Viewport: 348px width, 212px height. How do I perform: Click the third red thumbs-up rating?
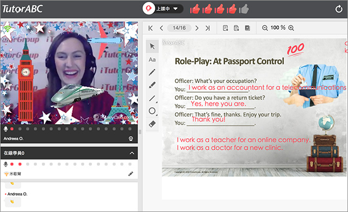click(x=220, y=9)
